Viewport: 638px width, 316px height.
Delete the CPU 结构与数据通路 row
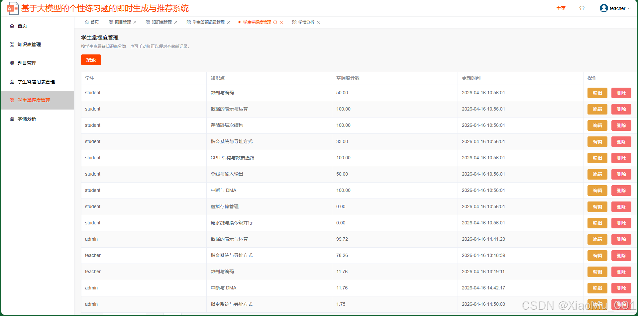(621, 158)
